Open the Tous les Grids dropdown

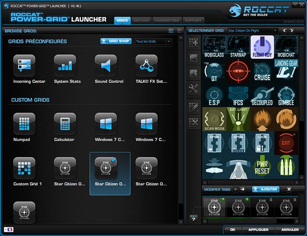(x=153, y=41)
